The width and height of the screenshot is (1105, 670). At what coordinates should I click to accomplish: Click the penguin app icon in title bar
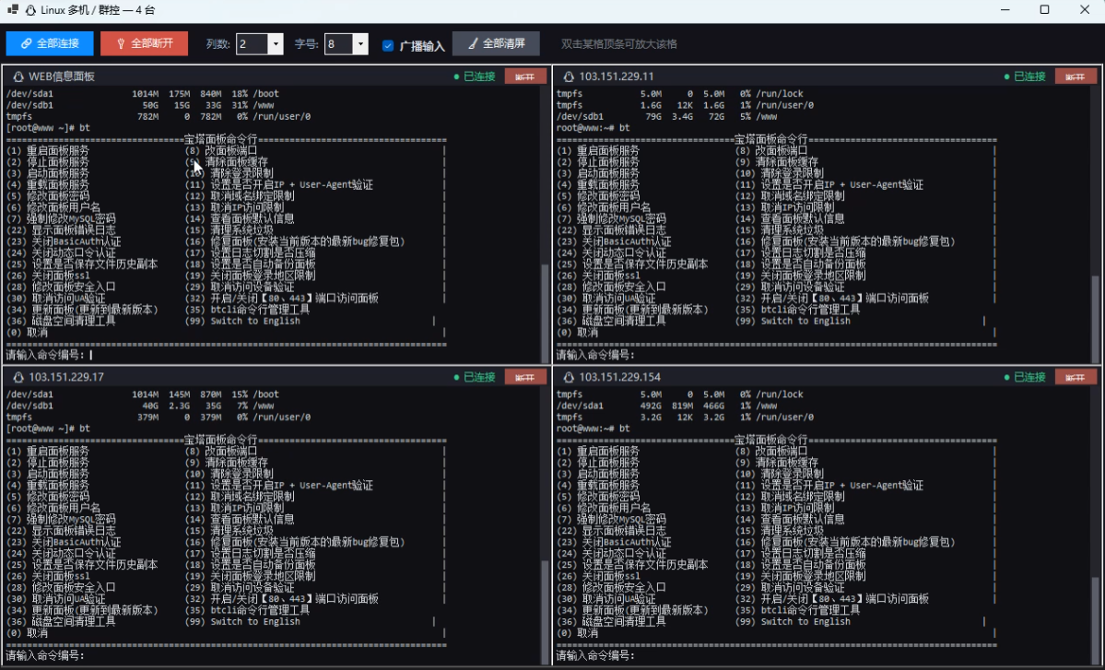click(30, 10)
